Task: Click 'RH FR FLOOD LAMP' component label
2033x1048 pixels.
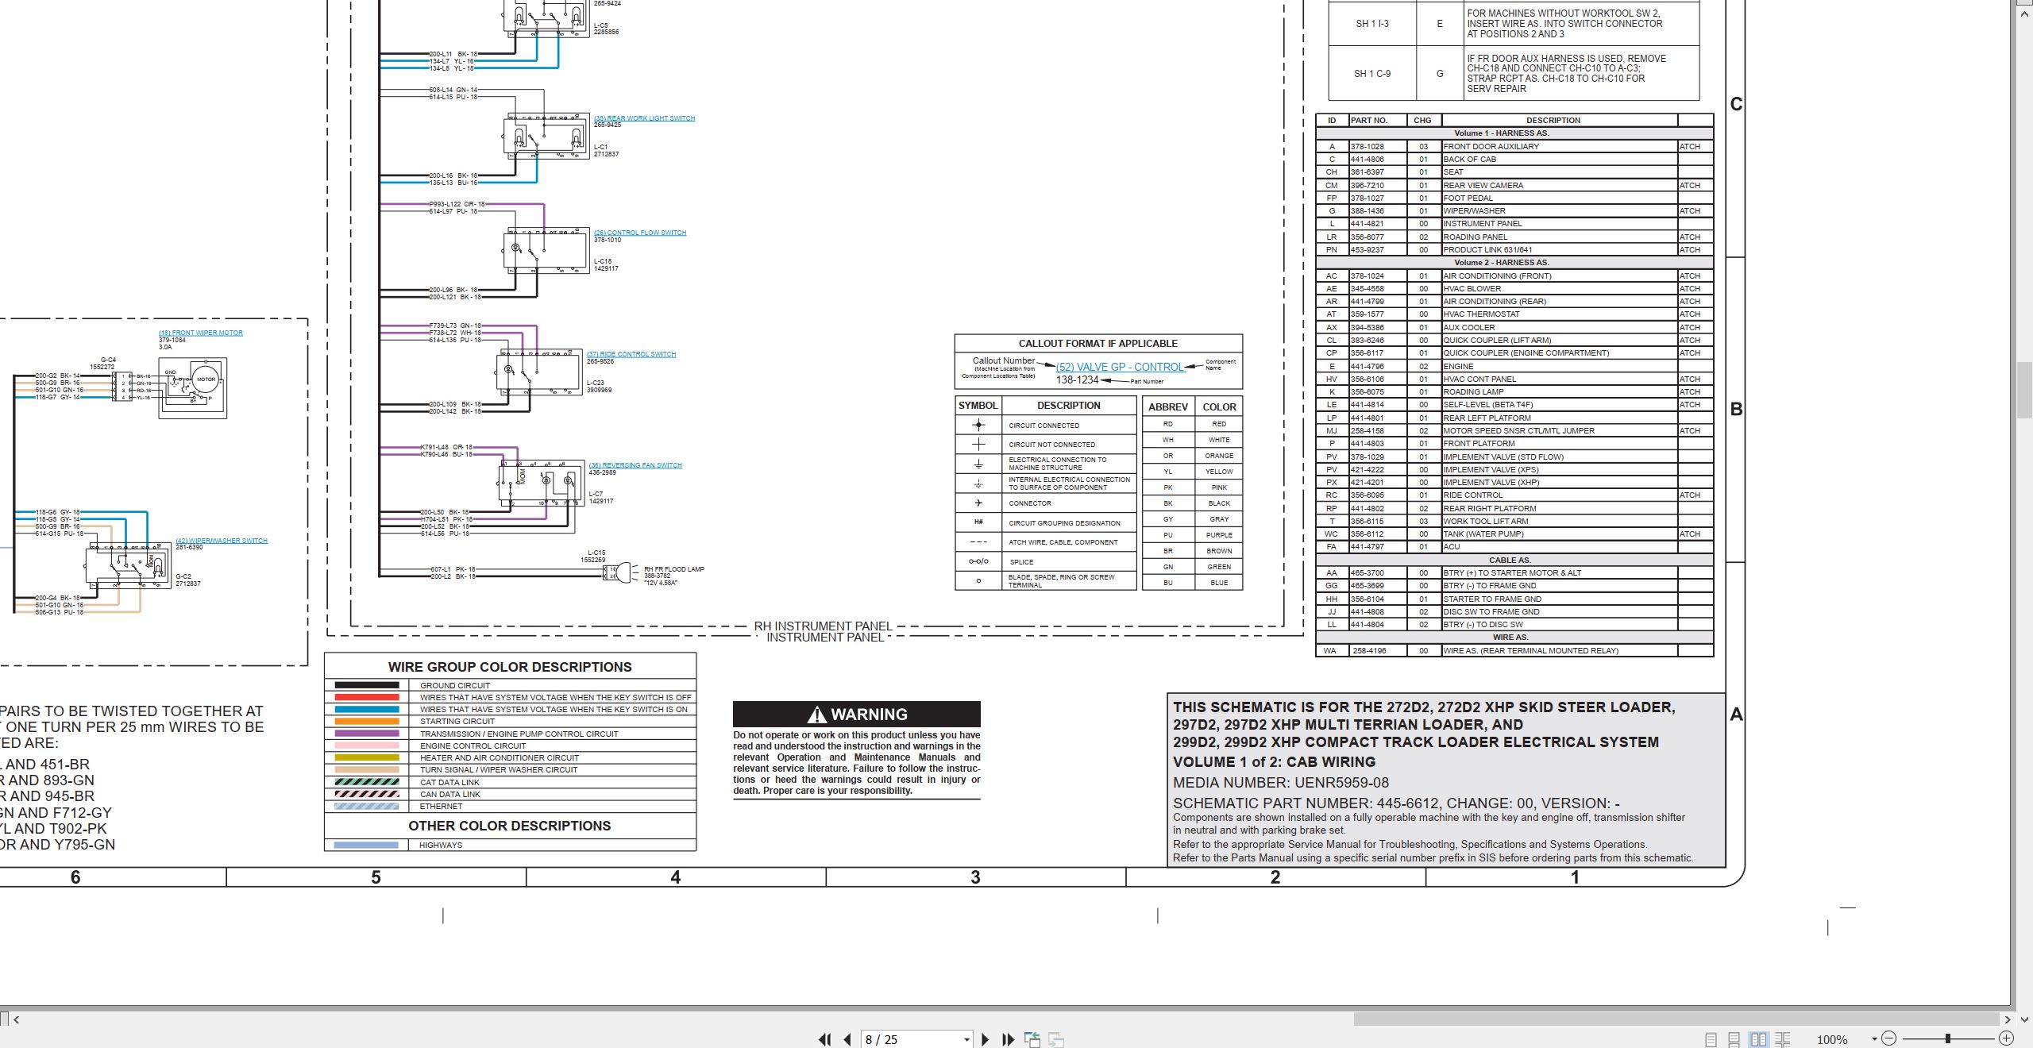Action: pyautogui.click(x=674, y=569)
